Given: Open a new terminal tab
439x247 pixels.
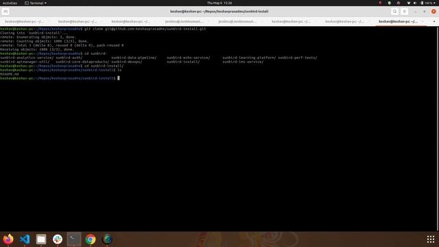Looking at the screenshot, I should [x=5, y=12].
